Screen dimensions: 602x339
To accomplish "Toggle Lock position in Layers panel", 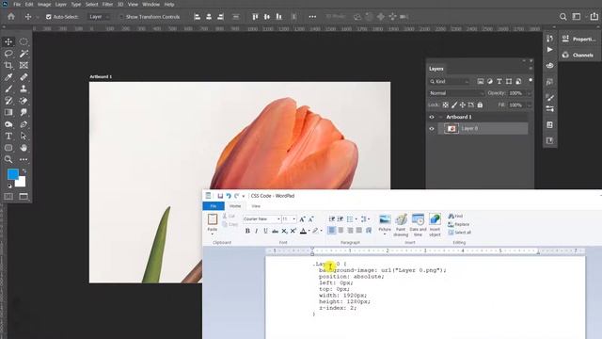I will click(463, 105).
